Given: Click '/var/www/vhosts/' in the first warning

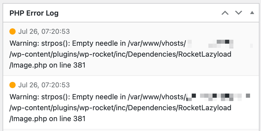Looking at the screenshot, I should point(157,43).
